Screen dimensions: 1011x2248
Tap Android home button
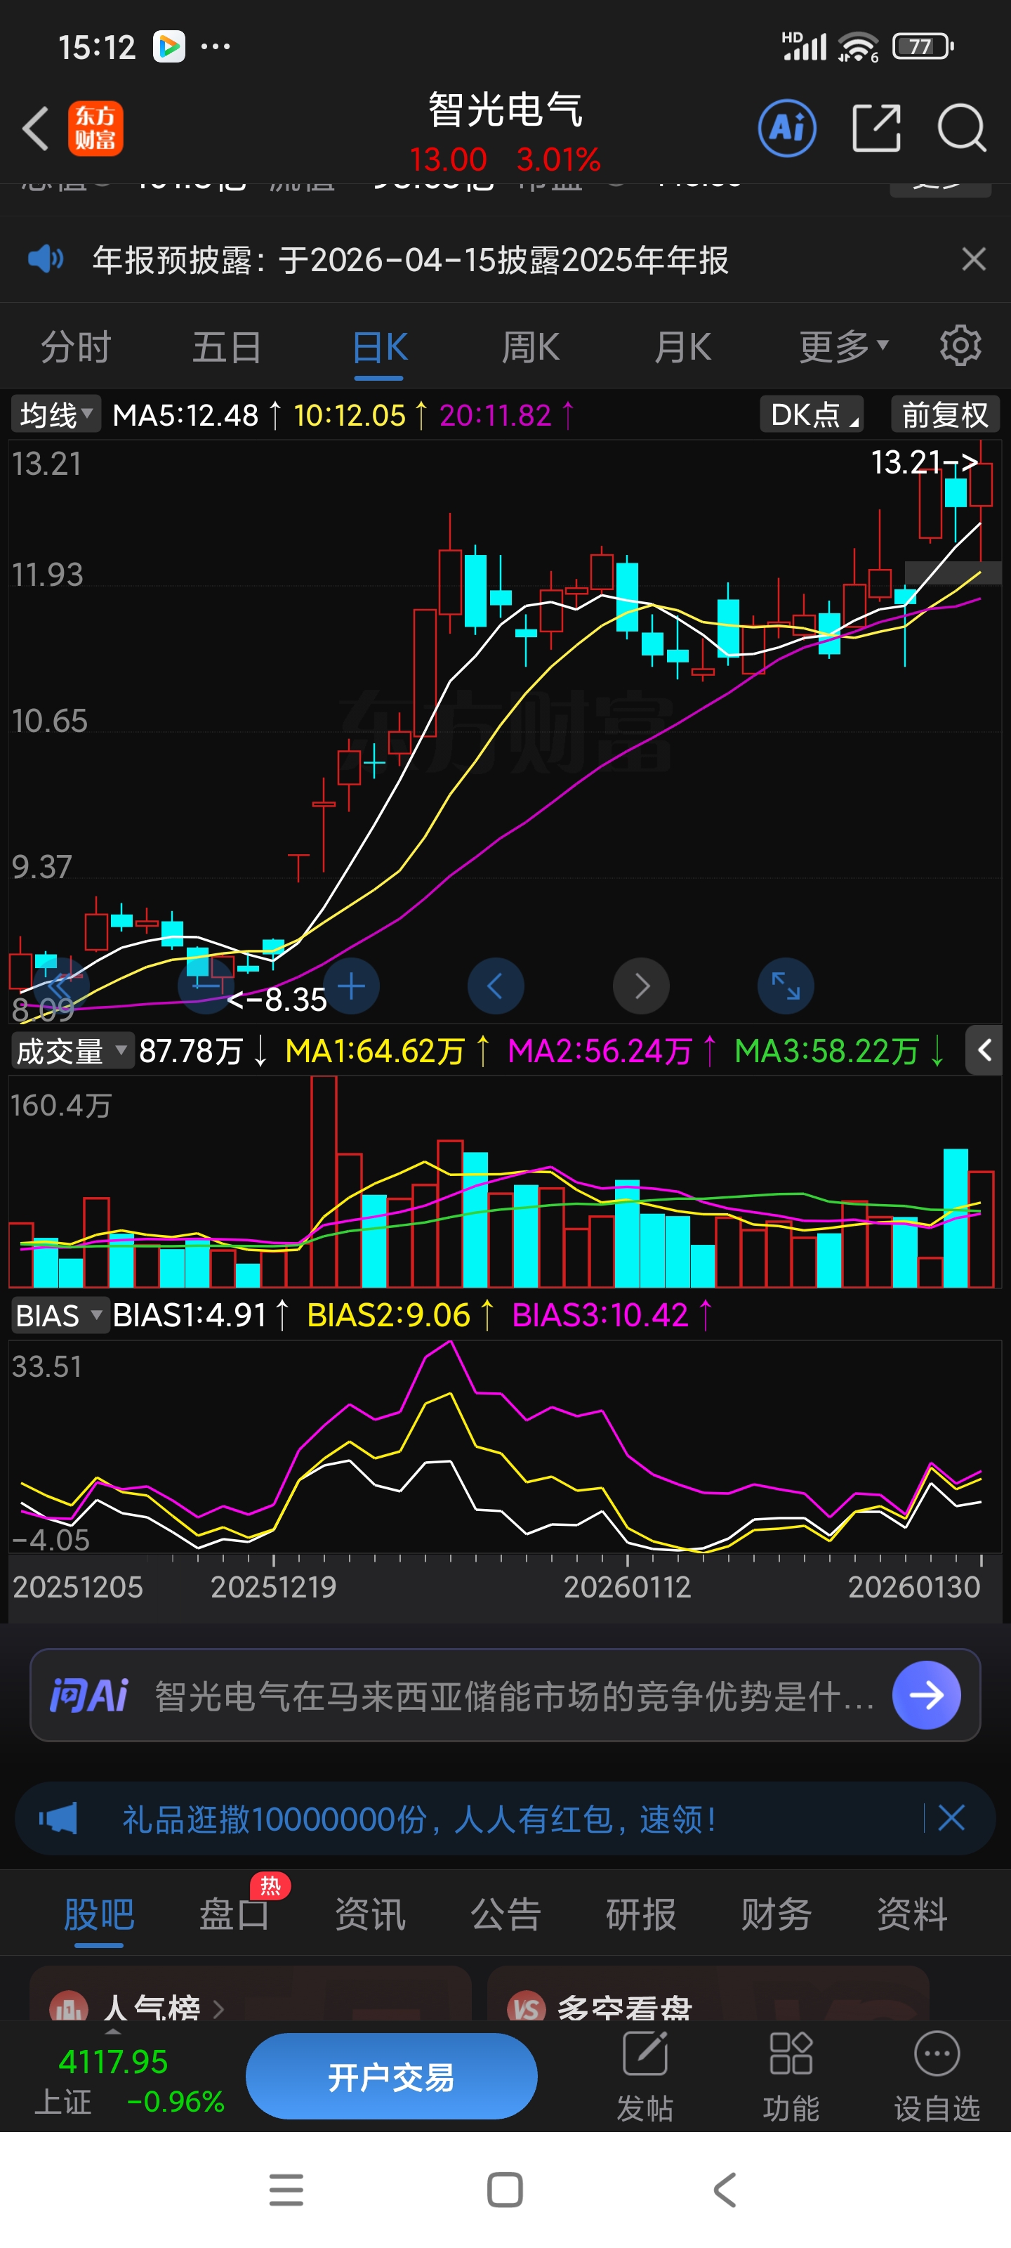coord(505,2190)
